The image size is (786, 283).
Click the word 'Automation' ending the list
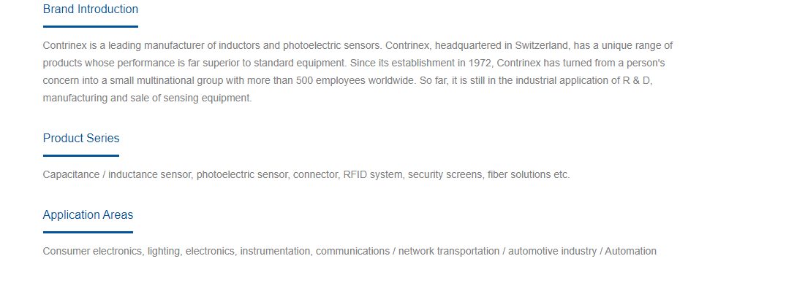[x=630, y=251]
